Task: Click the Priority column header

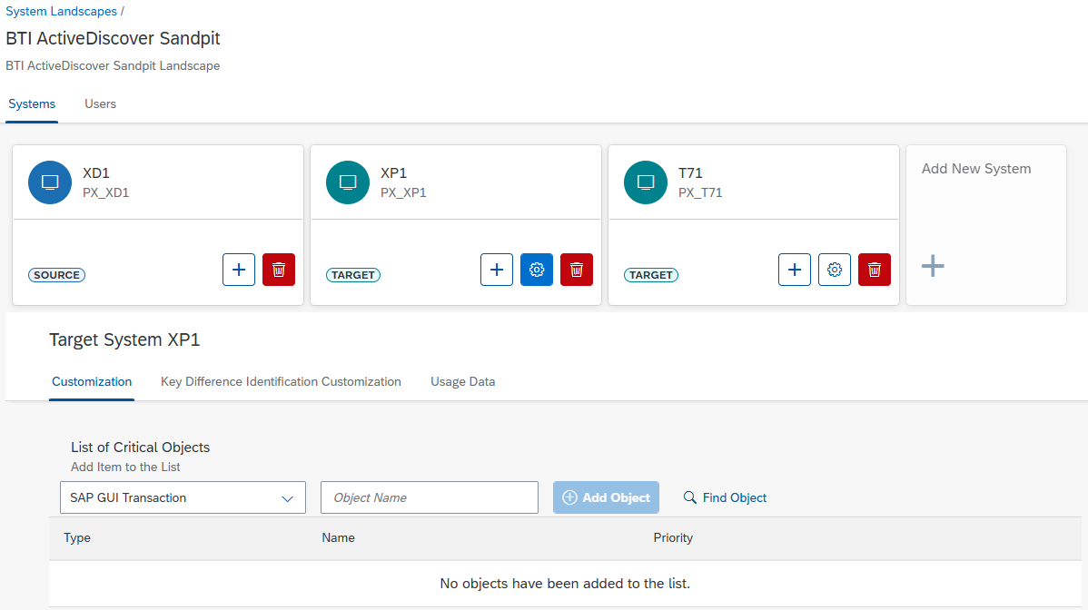Action: (x=673, y=538)
